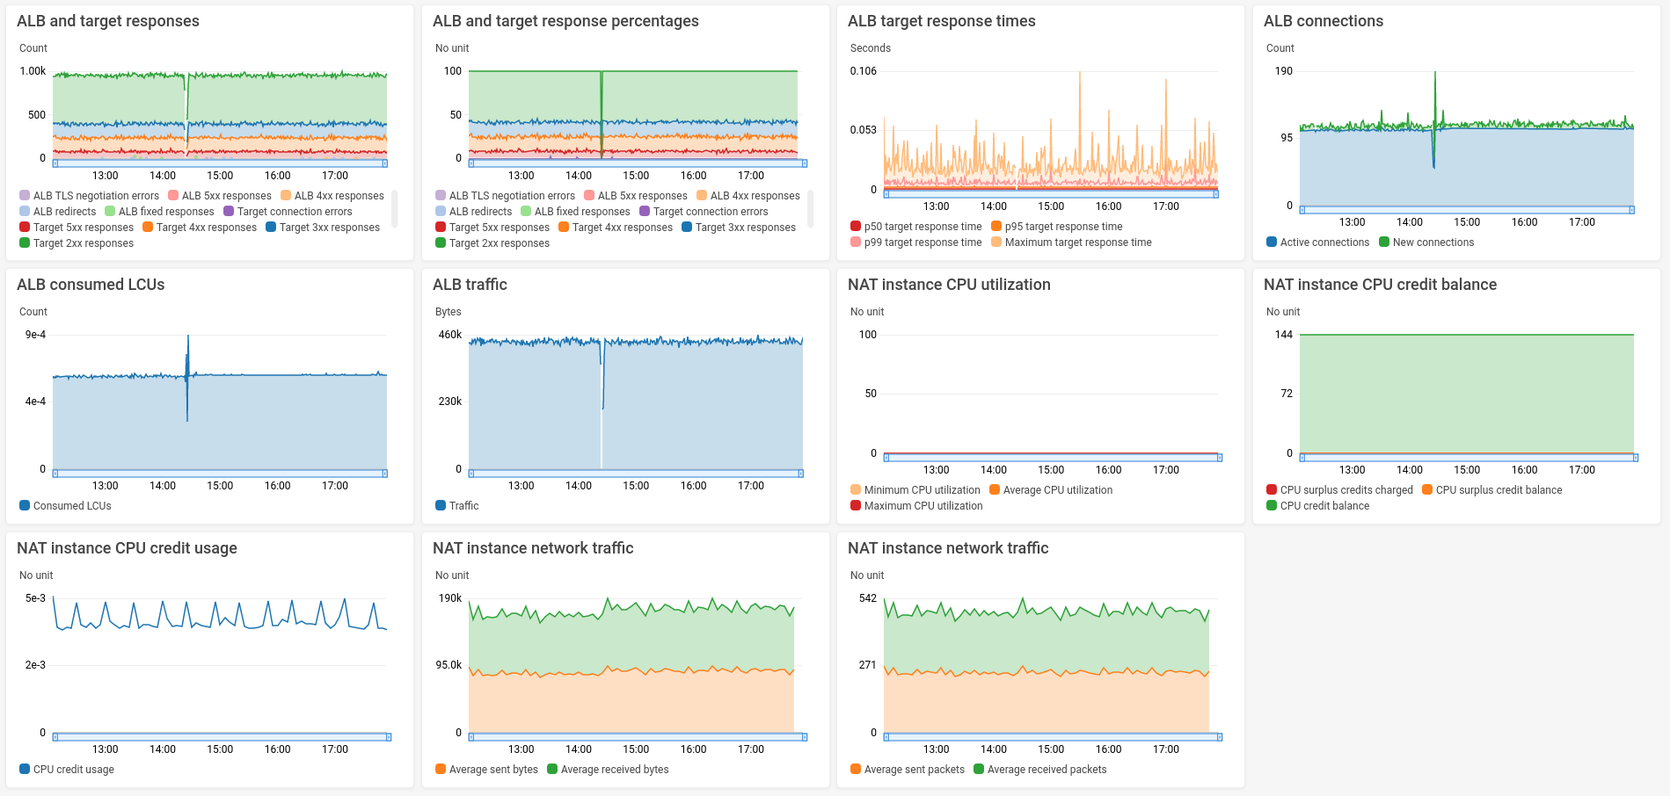Click the NAT instance CPU credit balance title

click(1380, 285)
